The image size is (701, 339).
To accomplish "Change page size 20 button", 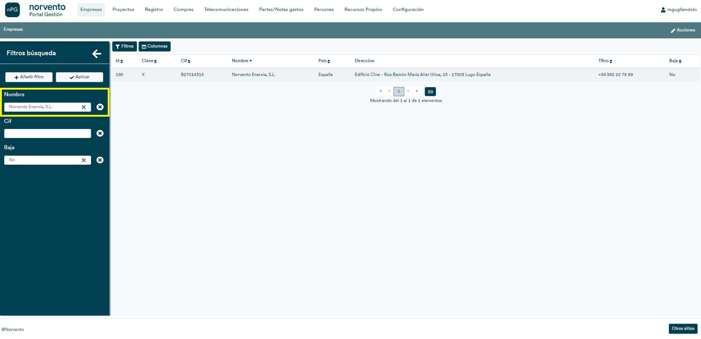I will (430, 92).
